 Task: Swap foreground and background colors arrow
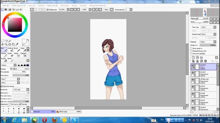click(28, 40)
